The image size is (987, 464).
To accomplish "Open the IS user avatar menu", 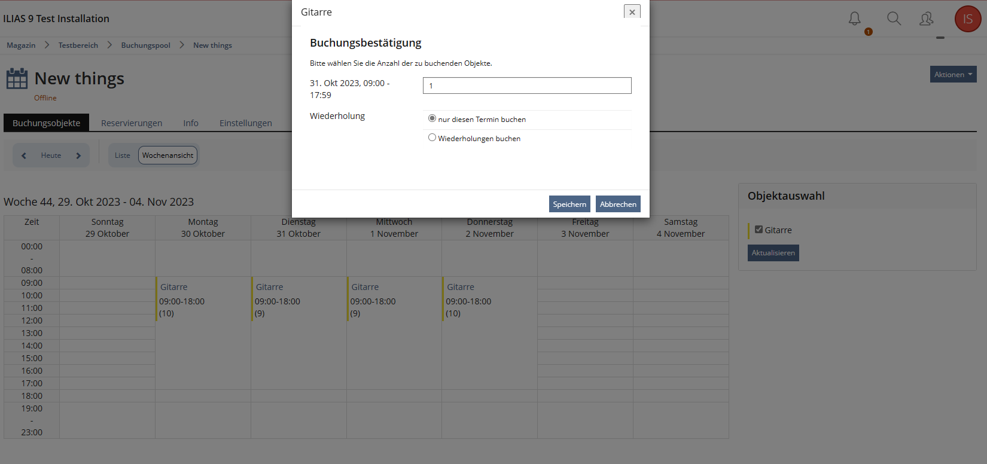I will [x=967, y=19].
